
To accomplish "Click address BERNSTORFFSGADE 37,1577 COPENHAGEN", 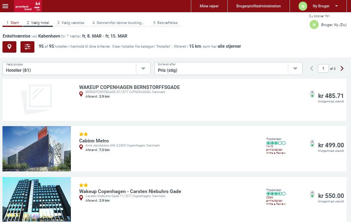I will pos(125,92).
